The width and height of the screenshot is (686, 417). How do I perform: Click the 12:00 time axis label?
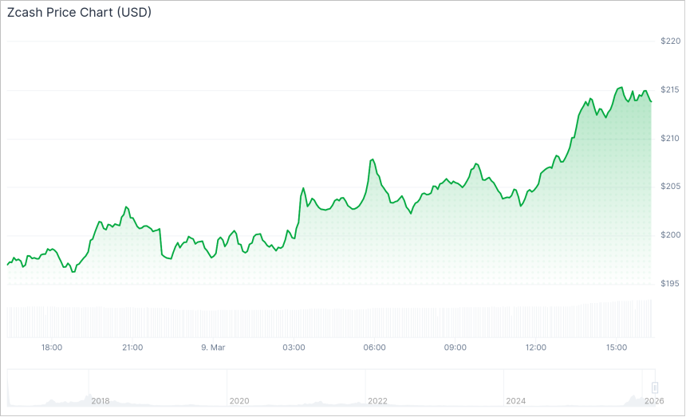click(535, 348)
